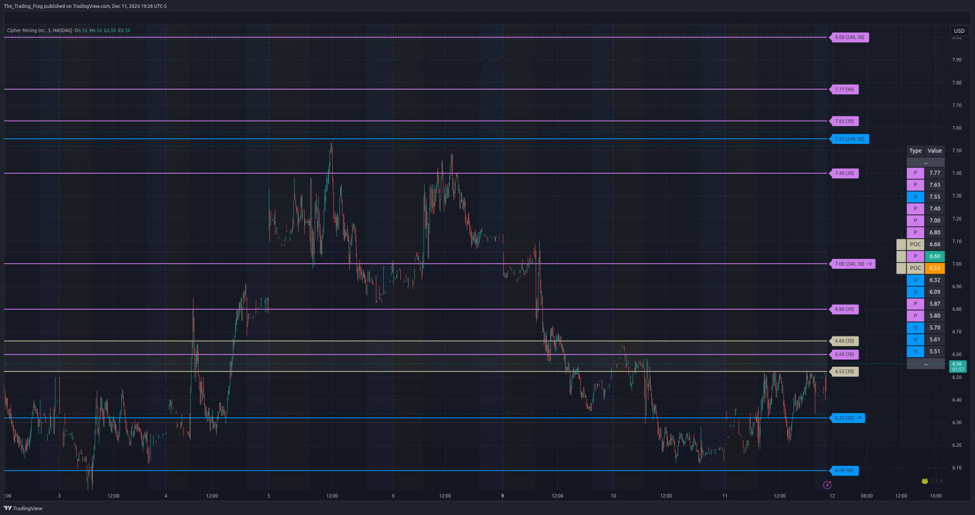Click the Type column header in table
The height and width of the screenshot is (515, 975).
click(x=915, y=151)
